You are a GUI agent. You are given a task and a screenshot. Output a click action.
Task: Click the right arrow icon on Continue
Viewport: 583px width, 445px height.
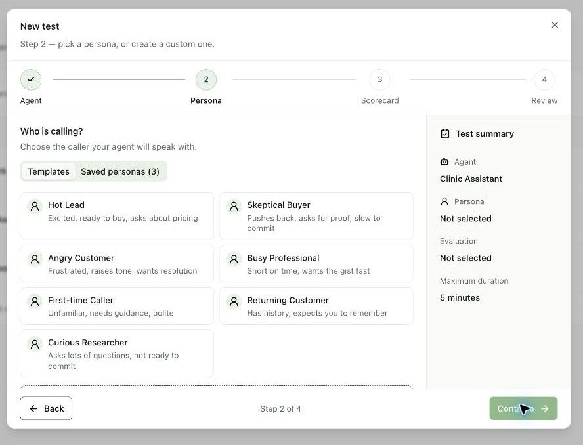[x=545, y=408]
